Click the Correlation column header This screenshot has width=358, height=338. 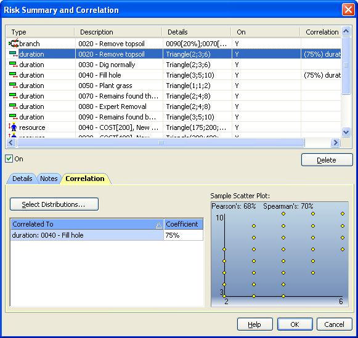pos(321,32)
